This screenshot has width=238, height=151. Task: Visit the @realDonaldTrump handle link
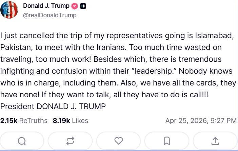click(x=50, y=15)
